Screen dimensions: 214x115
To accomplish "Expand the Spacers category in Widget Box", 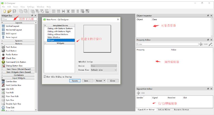I will [x=2, y=41].
